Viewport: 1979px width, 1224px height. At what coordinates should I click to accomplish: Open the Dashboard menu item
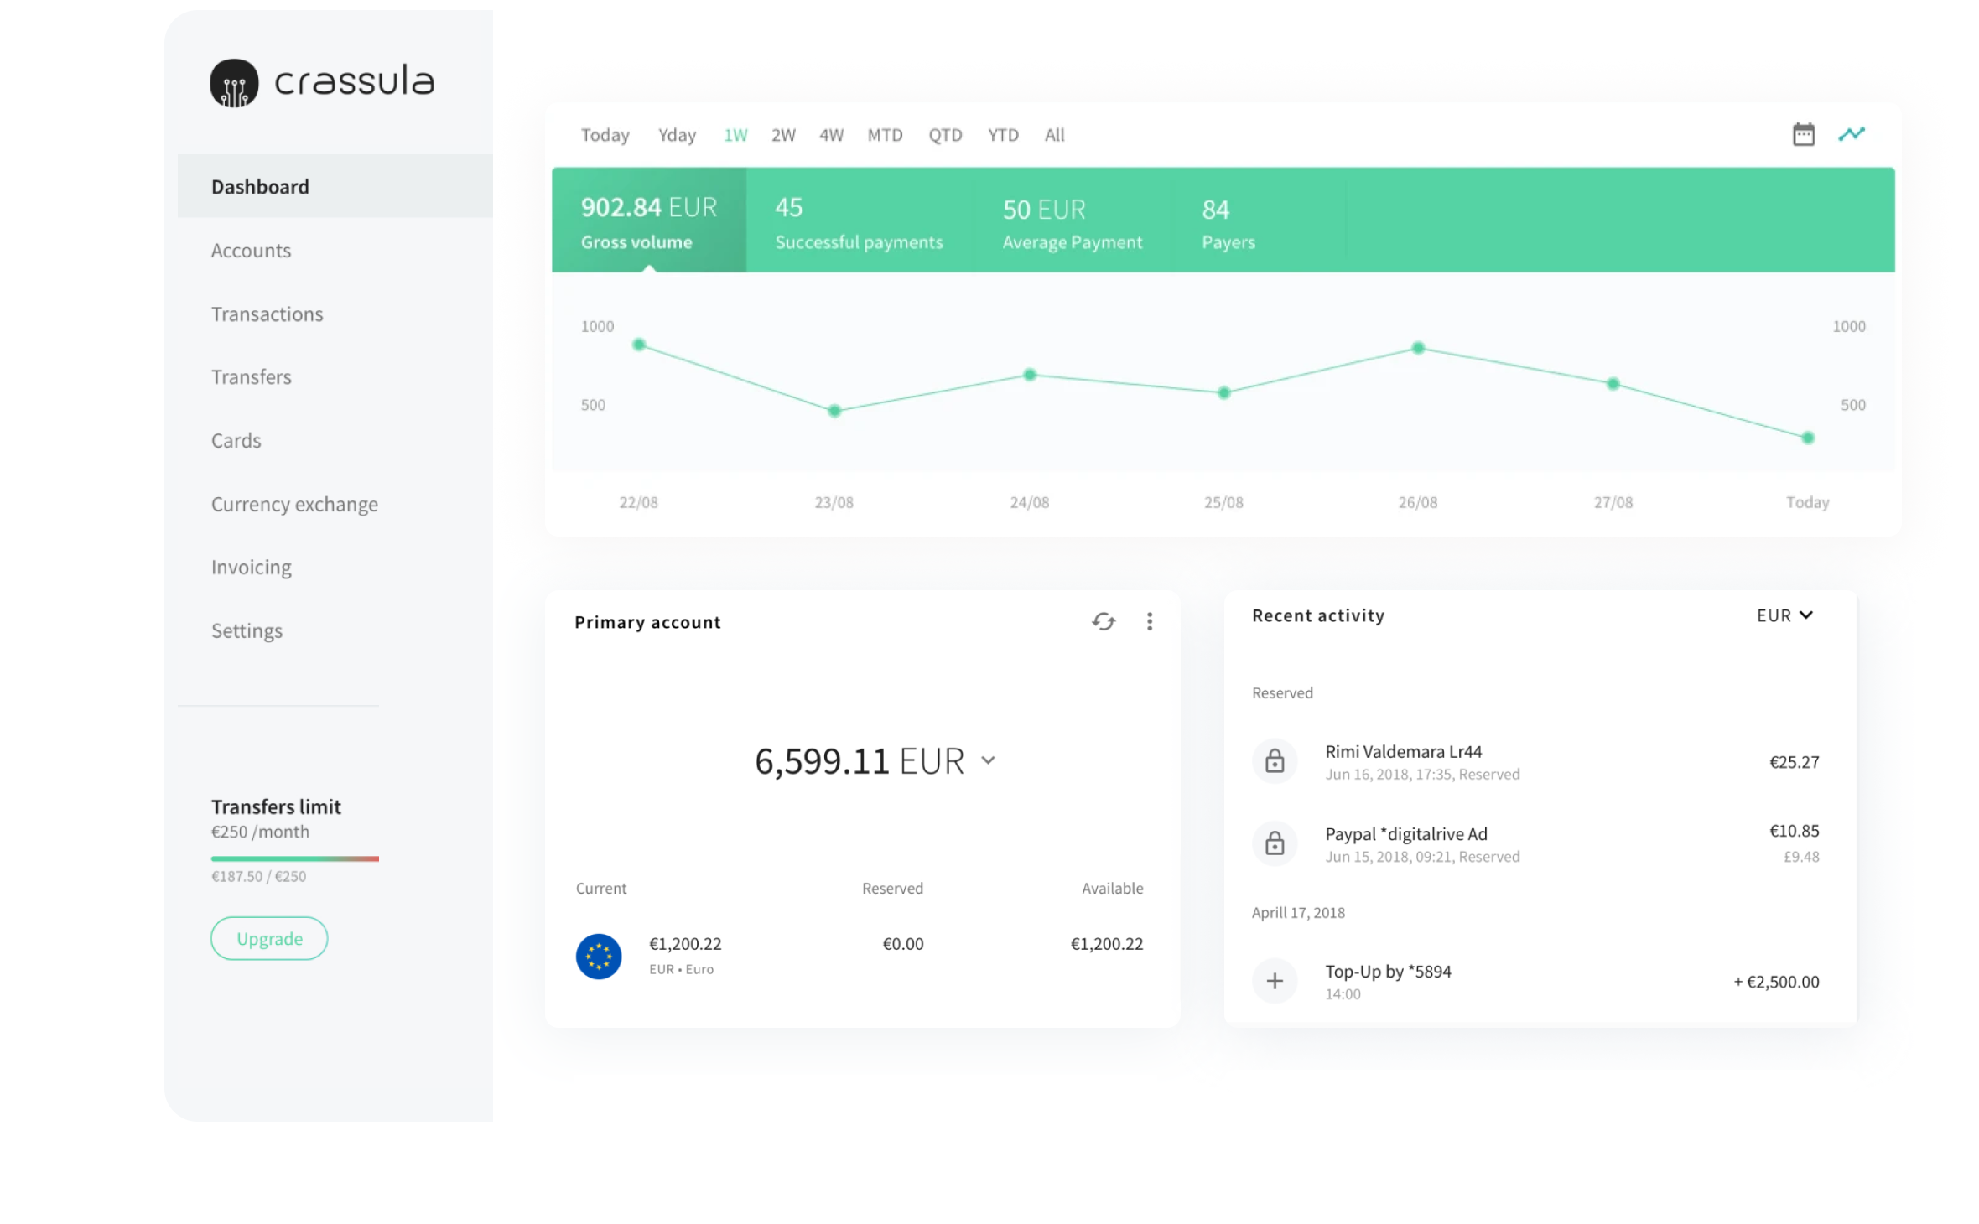pos(335,186)
